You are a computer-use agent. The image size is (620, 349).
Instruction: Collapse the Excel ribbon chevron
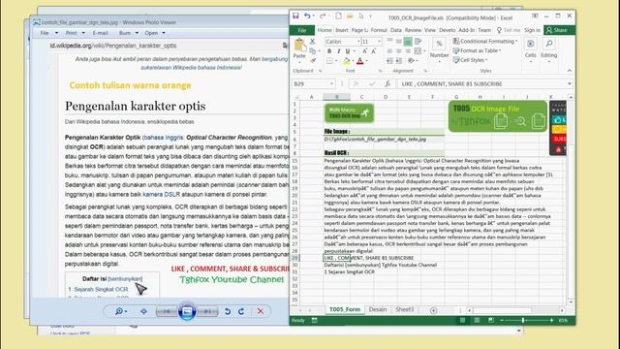pyautogui.click(x=569, y=71)
